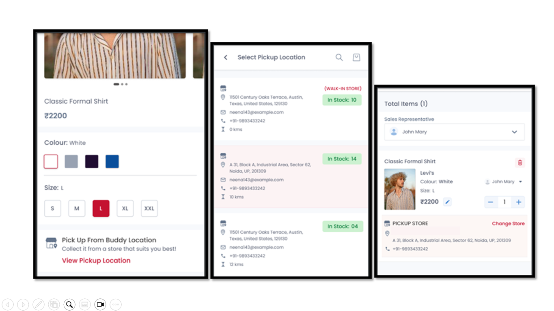Choose size XXL option
Viewport: 554px width, 311px height.
click(x=149, y=208)
